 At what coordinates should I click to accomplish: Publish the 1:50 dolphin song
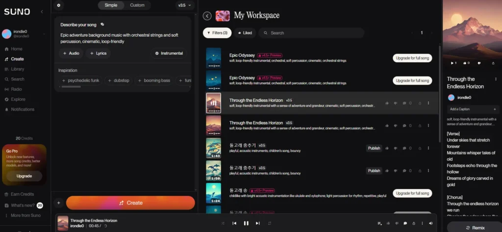tap(374, 171)
